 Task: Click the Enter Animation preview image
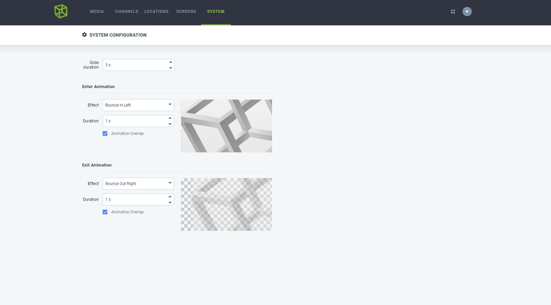(x=226, y=126)
